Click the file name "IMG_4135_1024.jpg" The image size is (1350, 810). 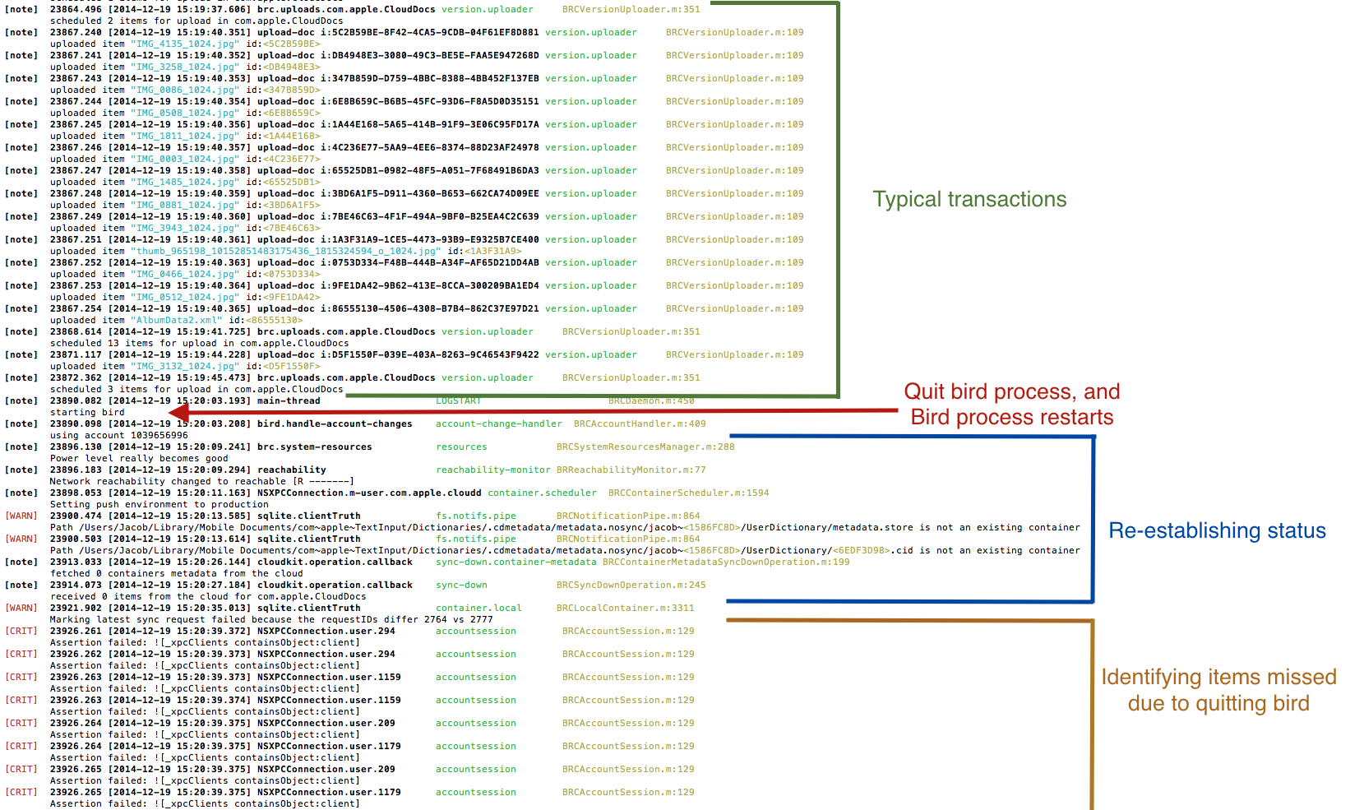pos(185,44)
